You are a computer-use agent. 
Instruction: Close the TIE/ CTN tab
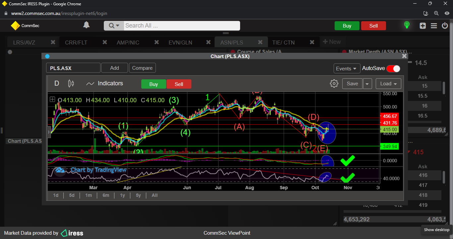click(312, 42)
